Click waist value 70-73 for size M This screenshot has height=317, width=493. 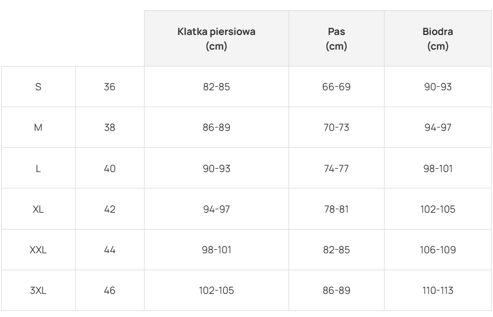pos(337,127)
